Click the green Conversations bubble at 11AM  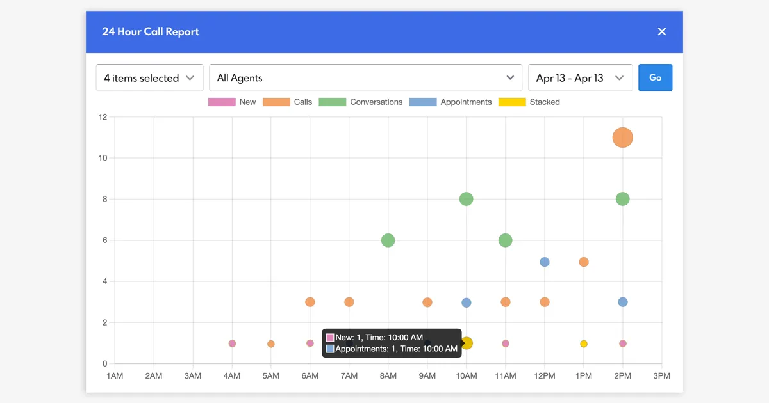click(x=506, y=241)
